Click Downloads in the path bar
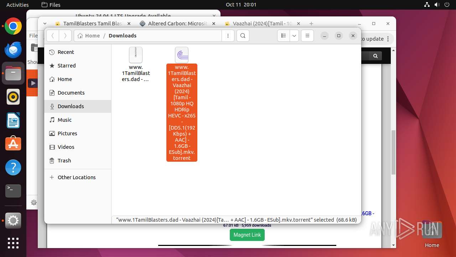 [123, 36]
